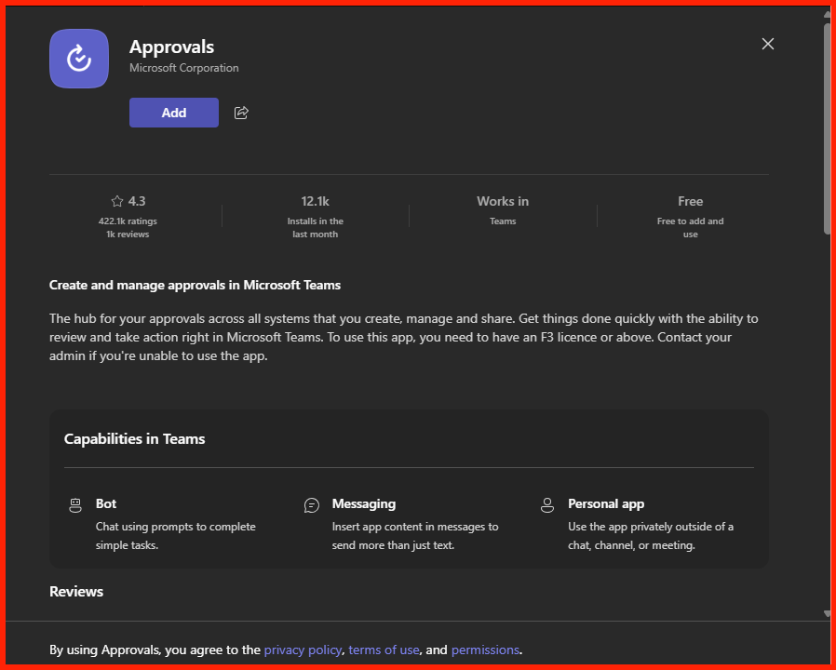Click the 12.1k installs statistic
The height and width of the screenshot is (670, 836).
[315, 201]
